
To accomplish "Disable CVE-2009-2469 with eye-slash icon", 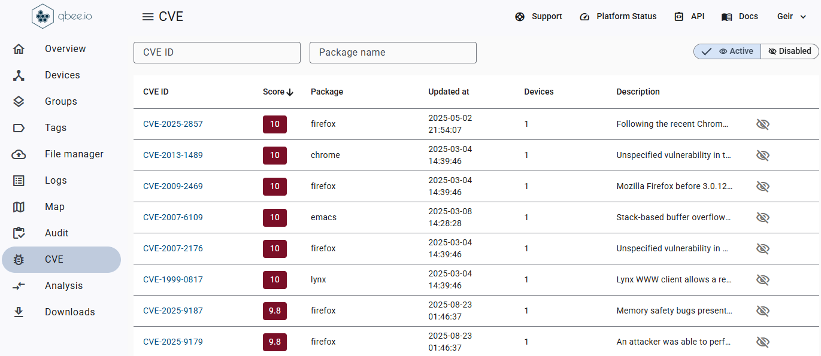I will 762,187.
